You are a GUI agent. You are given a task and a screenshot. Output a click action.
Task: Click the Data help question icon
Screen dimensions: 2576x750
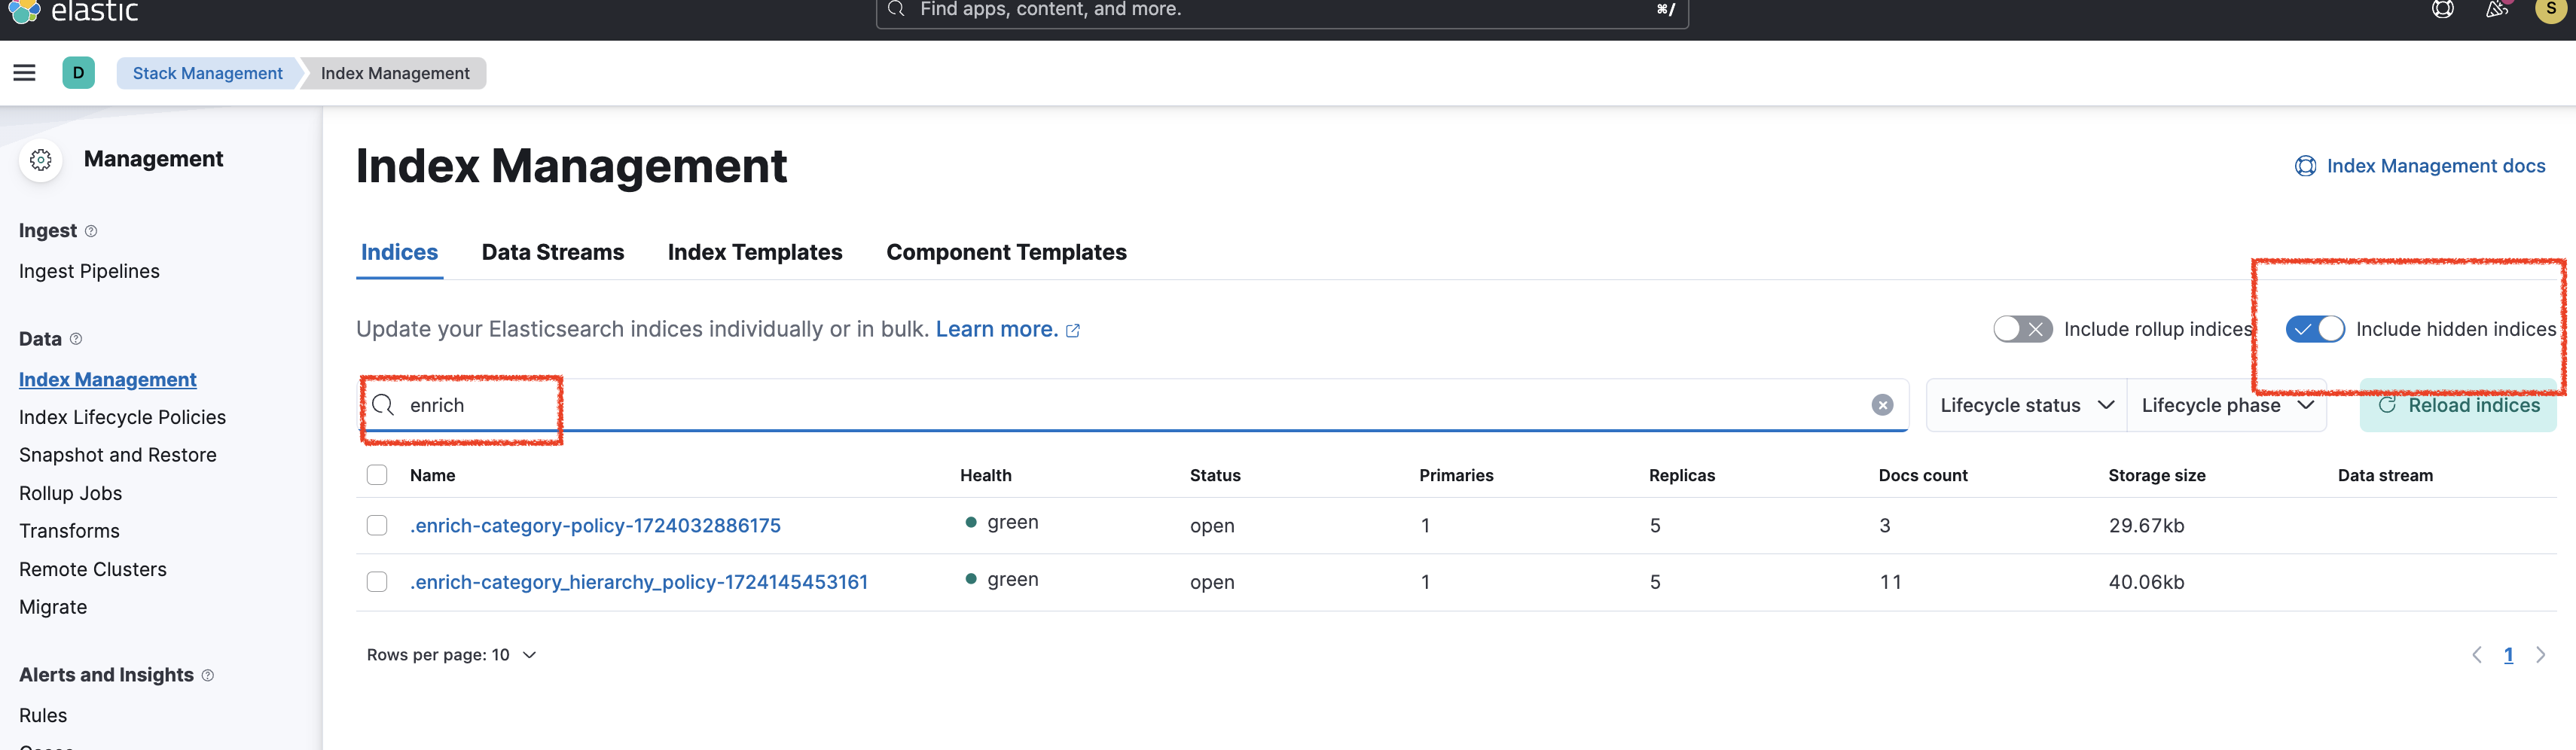coord(76,339)
